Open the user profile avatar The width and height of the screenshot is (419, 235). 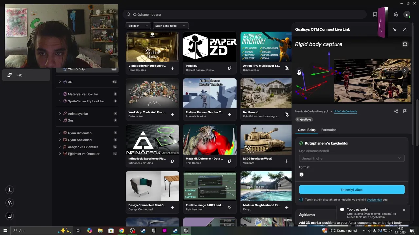pyautogui.click(x=407, y=14)
